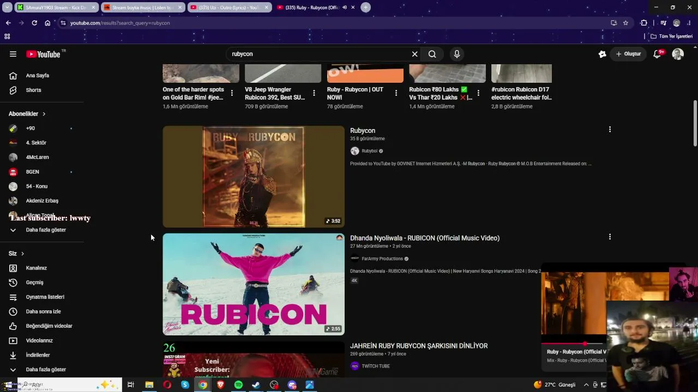Open options menu for Dhanda Nyoliwala video

610,237
